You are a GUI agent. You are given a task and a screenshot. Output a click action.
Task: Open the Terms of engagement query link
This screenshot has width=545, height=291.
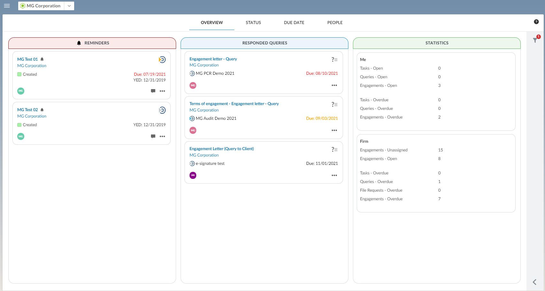(234, 104)
